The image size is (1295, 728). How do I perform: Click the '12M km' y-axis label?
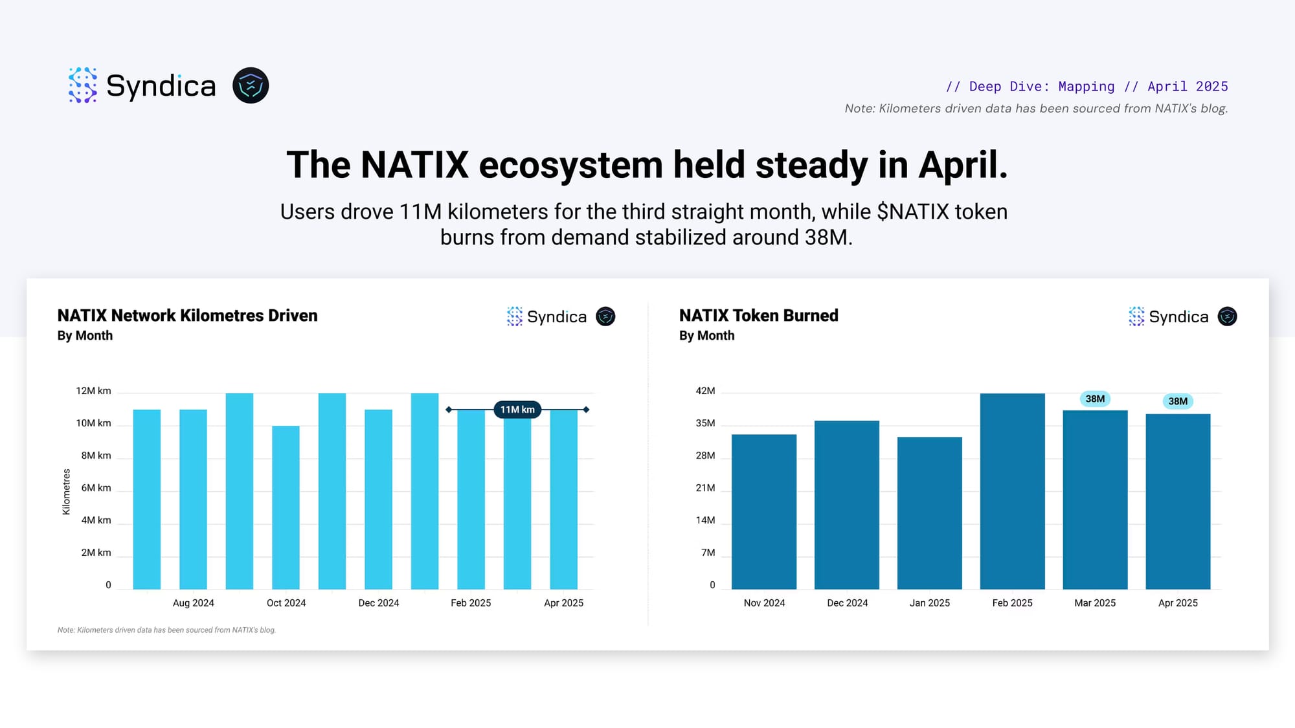tap(93, 391)
